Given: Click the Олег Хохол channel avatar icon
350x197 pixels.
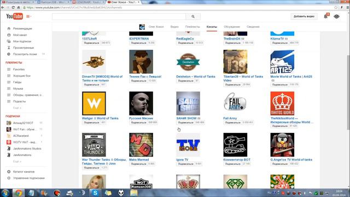Looking at the screenshot, I should pos(142,27).
